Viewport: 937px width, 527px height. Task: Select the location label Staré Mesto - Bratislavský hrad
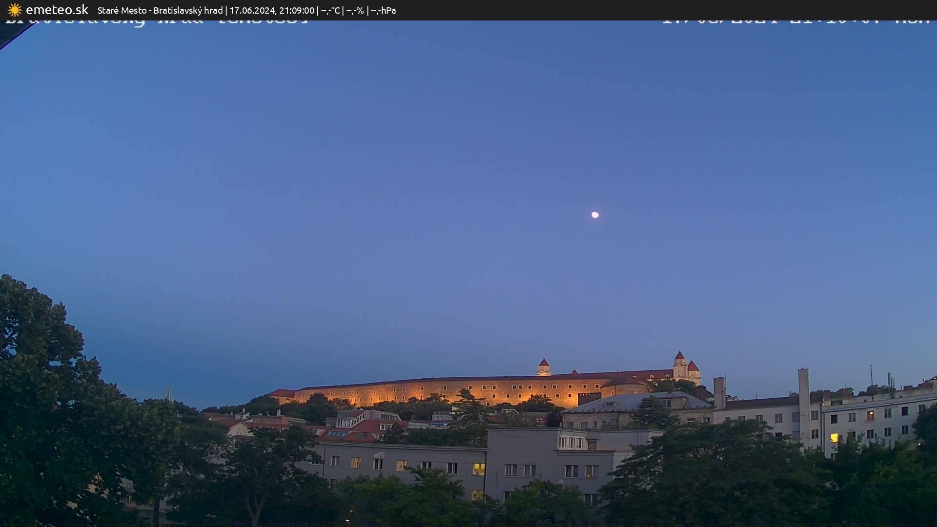coord(160,10)
